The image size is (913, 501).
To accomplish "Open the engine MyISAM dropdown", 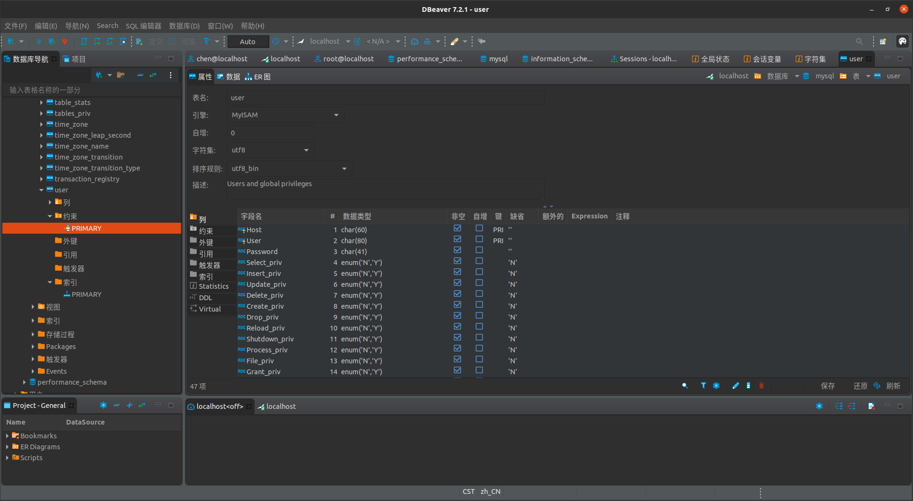I will 285,115.
